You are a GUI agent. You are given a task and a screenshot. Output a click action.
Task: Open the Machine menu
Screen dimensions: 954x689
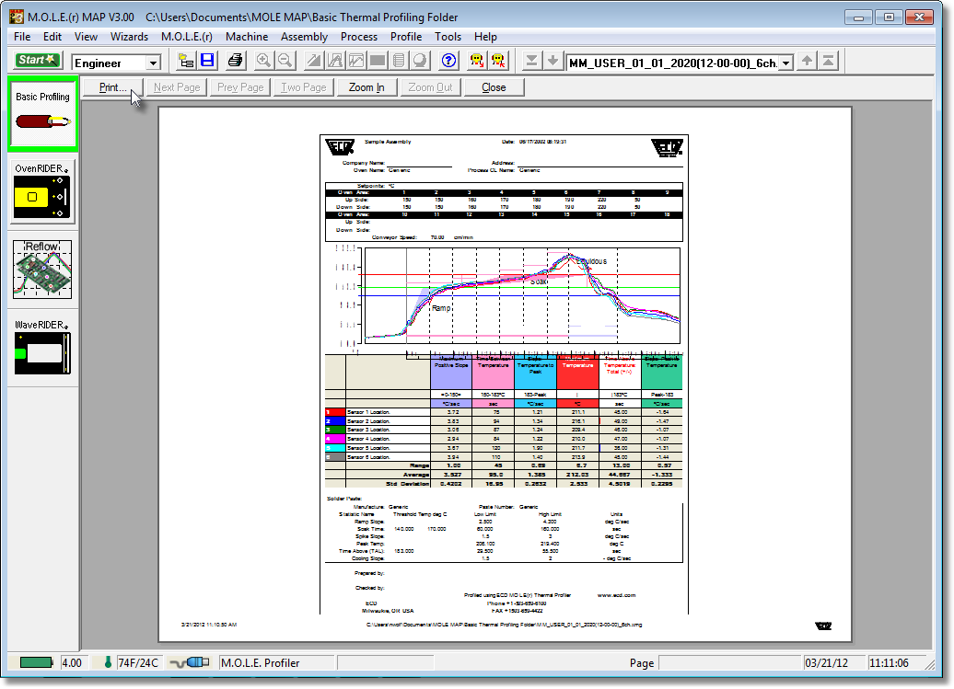(247, 37)
